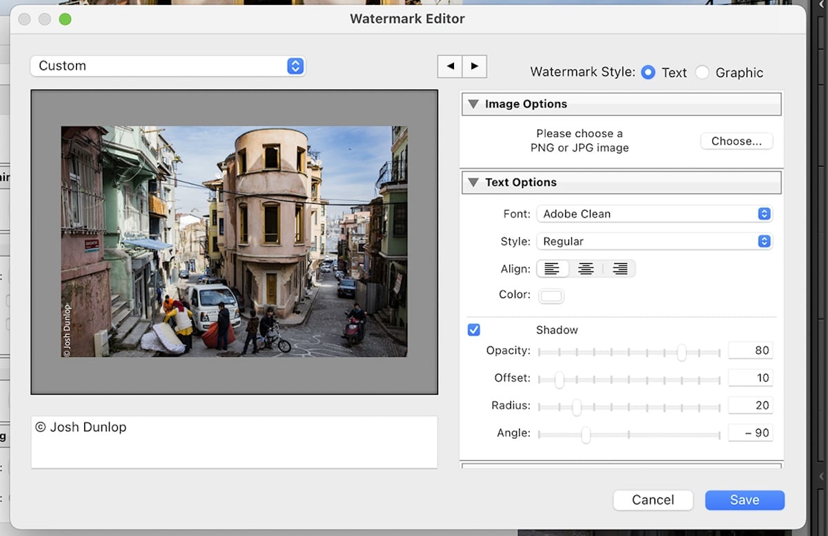Click the next watermark preset arrow

click(474, 66)
